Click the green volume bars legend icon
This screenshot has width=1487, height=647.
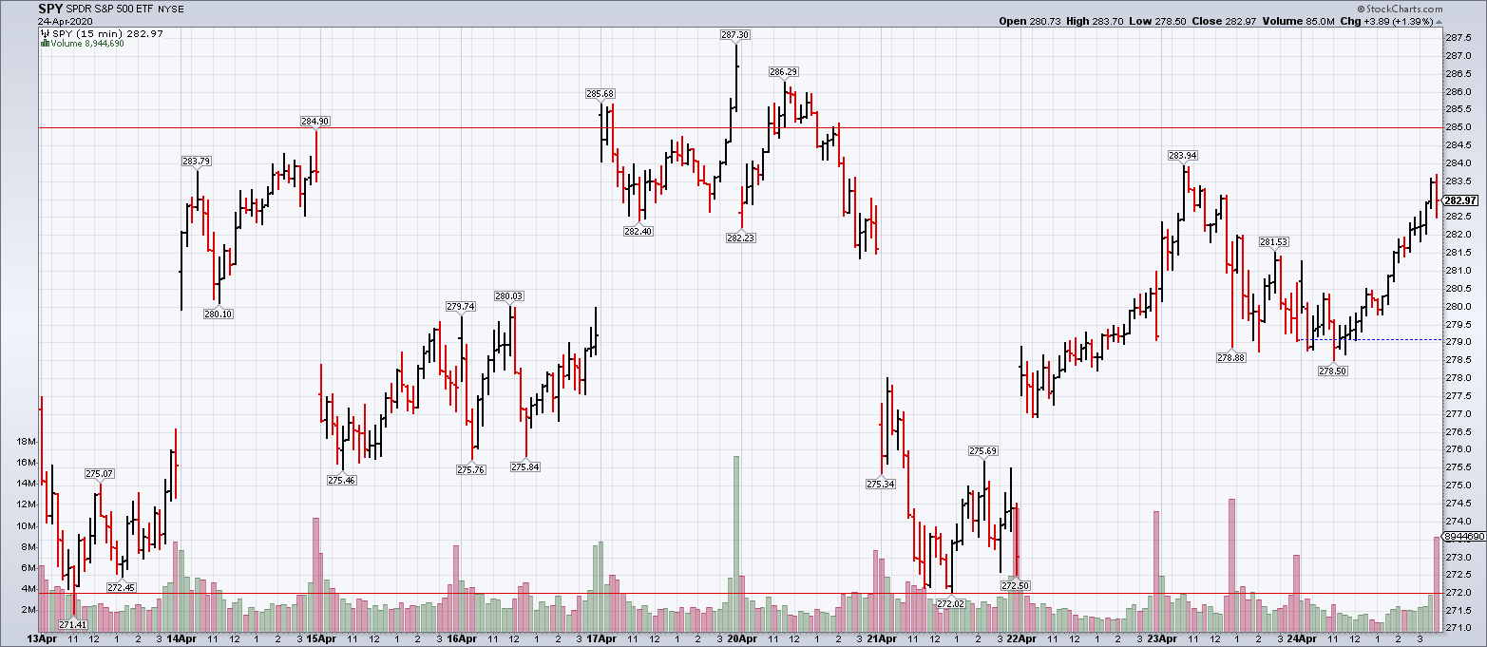coord(45,44)
